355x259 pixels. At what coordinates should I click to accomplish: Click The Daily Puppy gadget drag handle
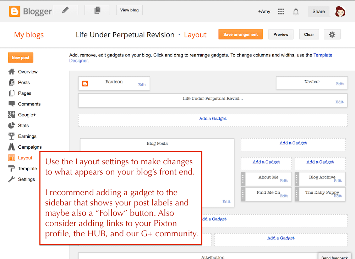coord(297,194)
